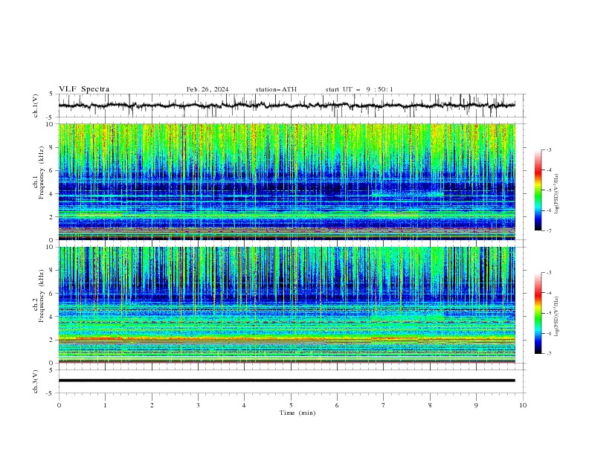Click the flat black ch.3 voltage trace
The image size is (589, 455).
coord(286,381)
